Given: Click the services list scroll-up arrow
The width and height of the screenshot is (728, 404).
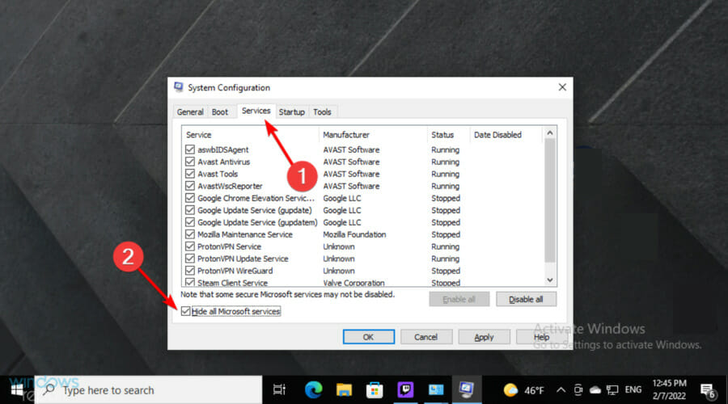Looking at the screenshot, I should 550,133.
